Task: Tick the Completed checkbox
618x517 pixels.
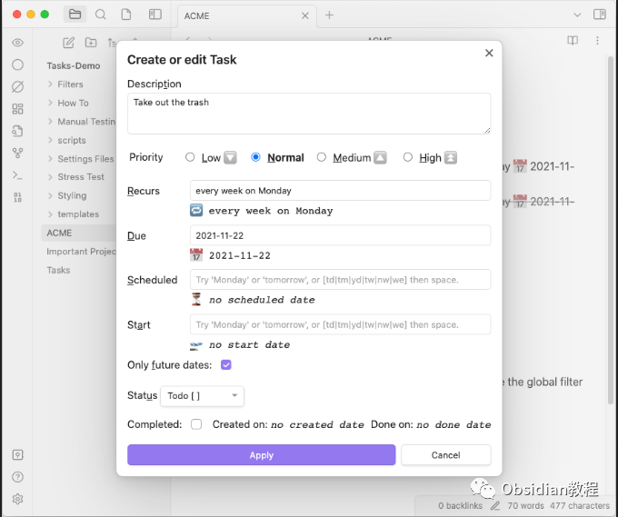Action: pyautogui.click(x=196, y=424)
